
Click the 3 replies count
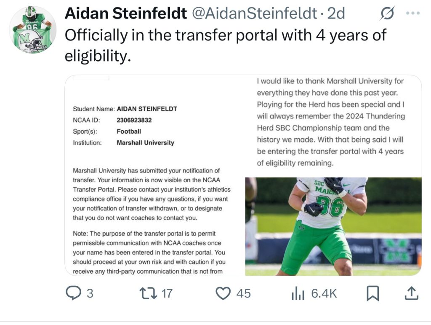[90, 293]
